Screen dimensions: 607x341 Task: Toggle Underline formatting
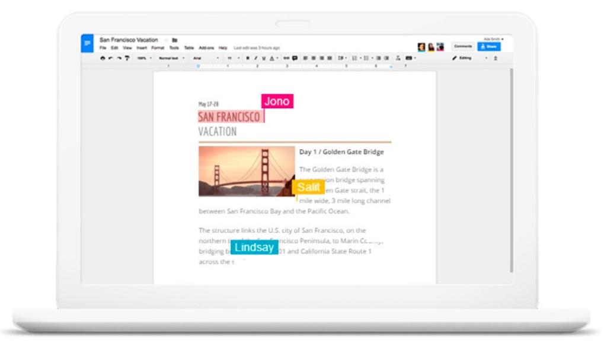click(x=263, y=58)
